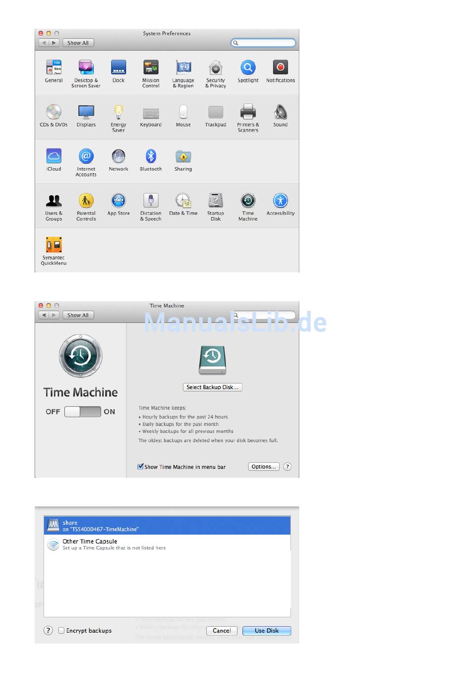Viewport: 470px width, 697px height.
Task: Open General preferences
Action: [x=53, y=71]
